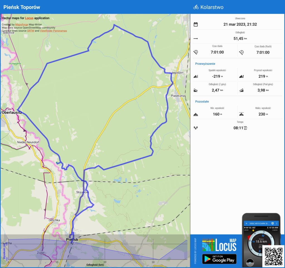Click the track time clock icon
The width and height of the screenshot is (285, 268).
pyautogui.click(x=196, y=52)
